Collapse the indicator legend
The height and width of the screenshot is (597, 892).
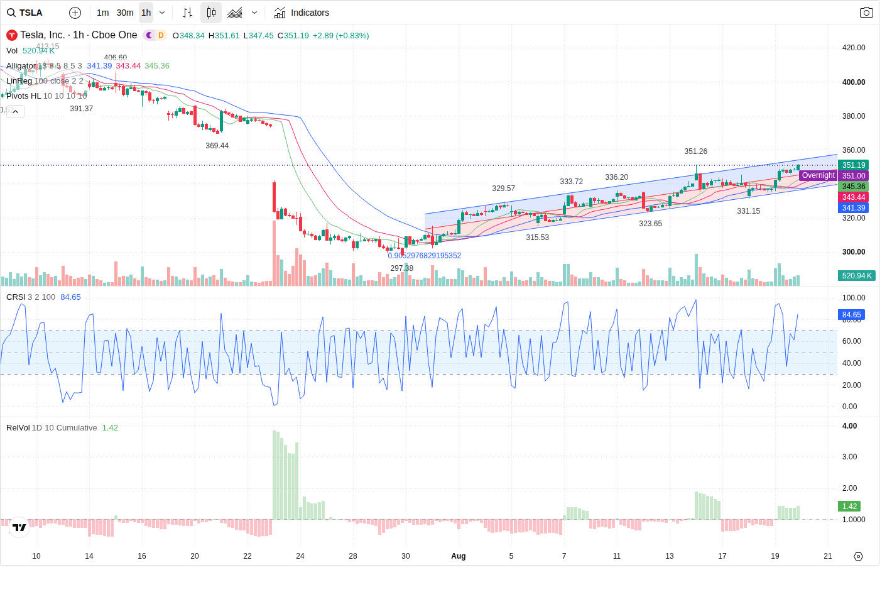(x=15, y=111)
